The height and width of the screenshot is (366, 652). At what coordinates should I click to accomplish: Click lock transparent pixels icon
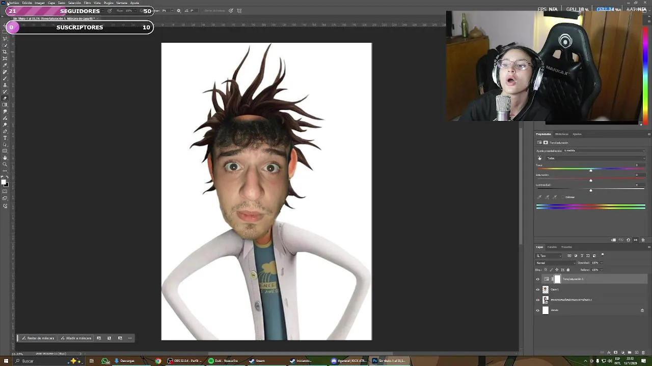546,270
